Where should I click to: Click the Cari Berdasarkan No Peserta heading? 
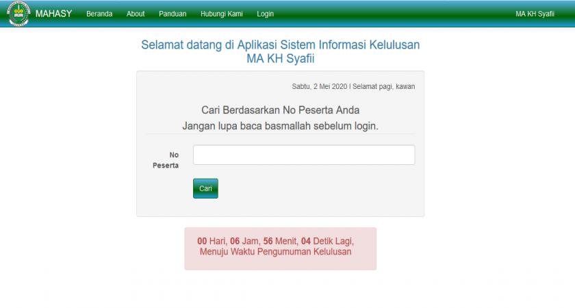280,110
